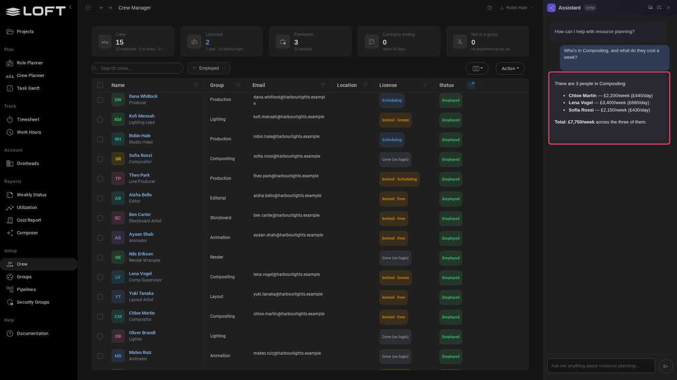
Task: Click Theo Park's Invited · Scheduling badge
Action: point(399,179)
